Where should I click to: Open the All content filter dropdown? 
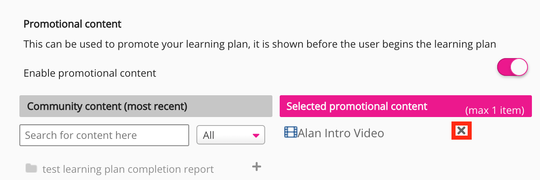click(x=230, y=135)
